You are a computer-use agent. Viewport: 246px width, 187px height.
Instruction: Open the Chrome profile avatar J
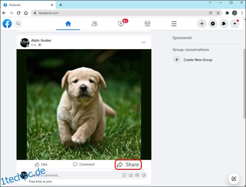pyautogui.click(x=235, y=13)
